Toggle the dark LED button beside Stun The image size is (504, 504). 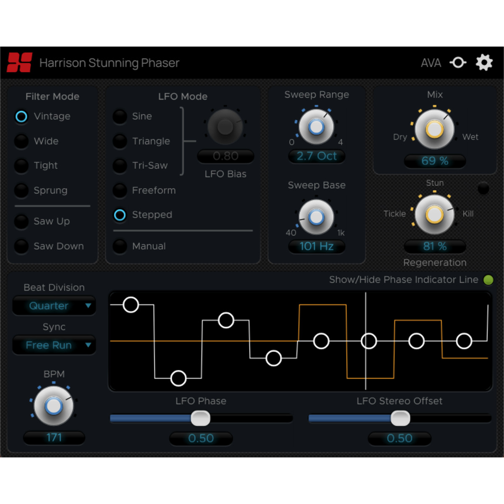click(483, 188)
